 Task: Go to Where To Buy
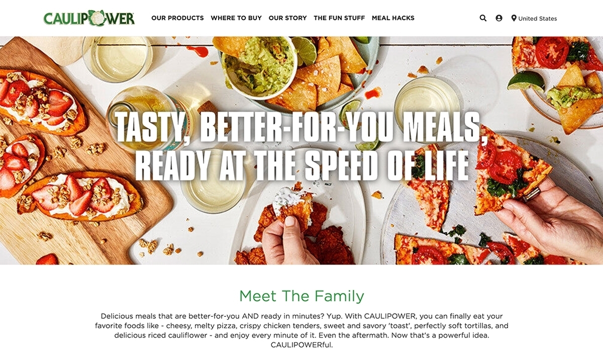point(236,18)
